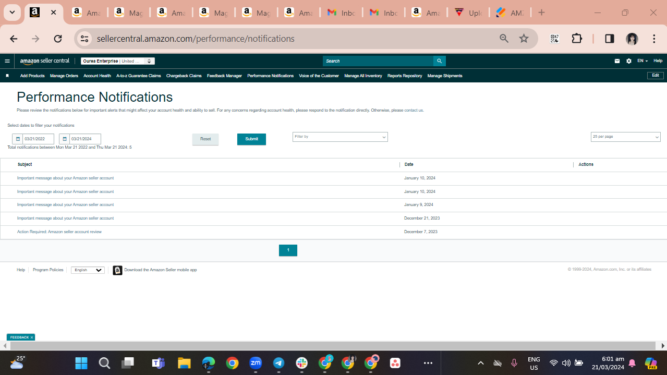Click the contact us link
Viewport: 667px width, 375px height.
tap(414, 111)
